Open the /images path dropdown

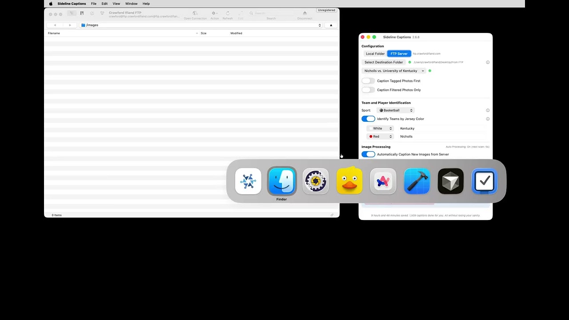[x=200, y=25]
